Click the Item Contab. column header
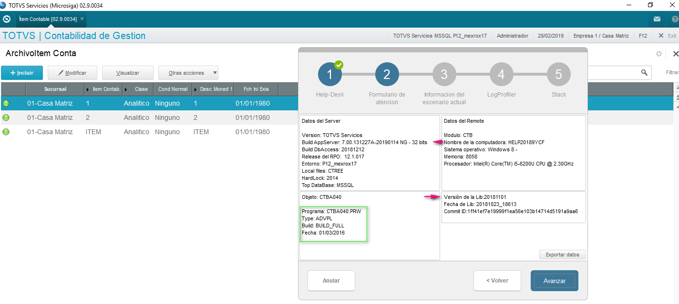This screenshot has height=304, width=679. click(103, 89)
